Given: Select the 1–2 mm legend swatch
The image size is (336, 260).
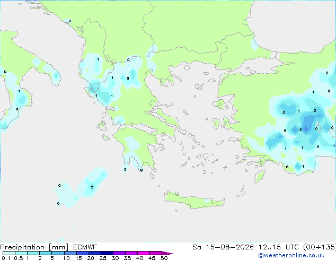Looking at the screenshot, I should [x=33, y=253].
